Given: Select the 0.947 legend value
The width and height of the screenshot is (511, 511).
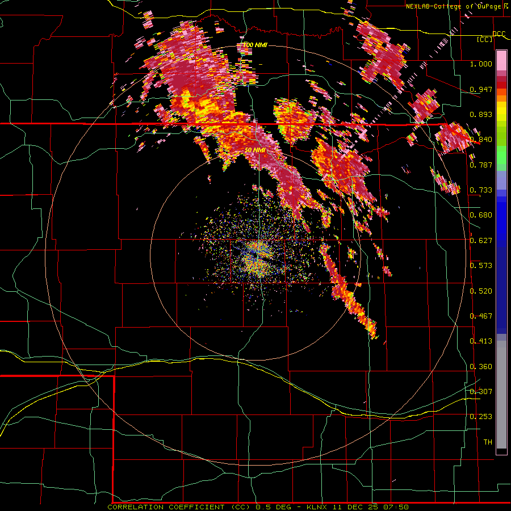Looking at the screenshot, I should 481,89.
